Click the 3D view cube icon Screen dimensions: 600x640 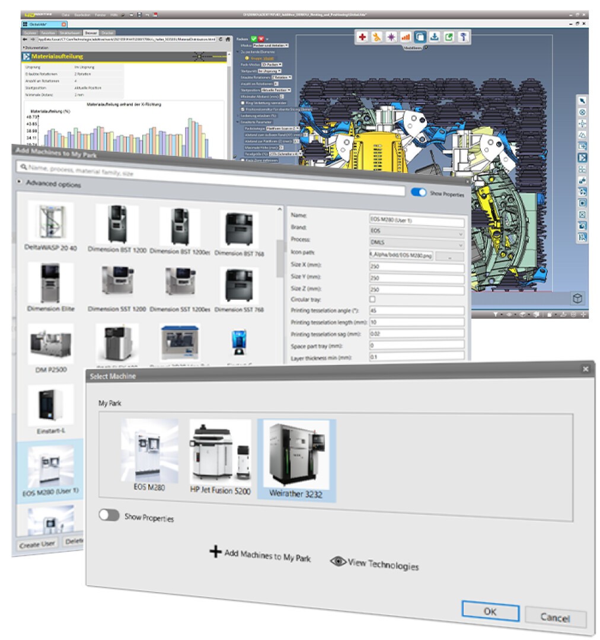[577, 298]
